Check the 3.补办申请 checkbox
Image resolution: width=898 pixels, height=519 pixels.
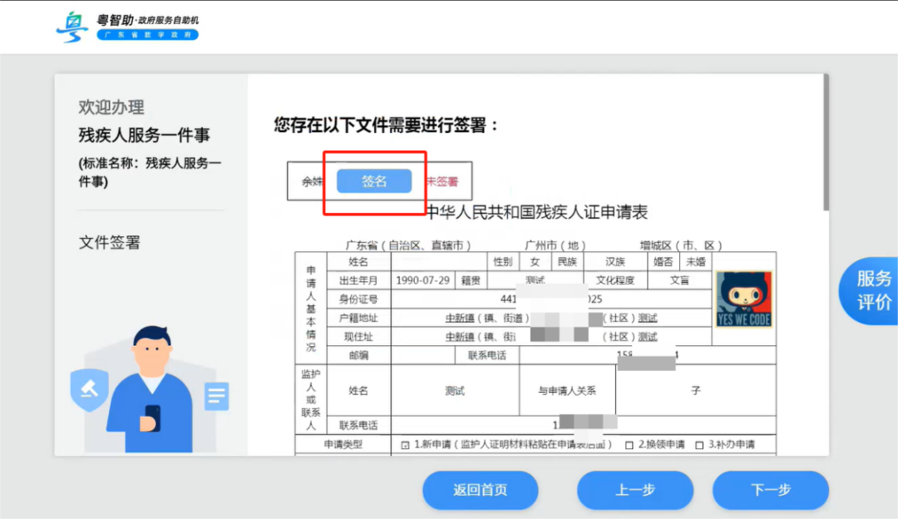[699, 444]
